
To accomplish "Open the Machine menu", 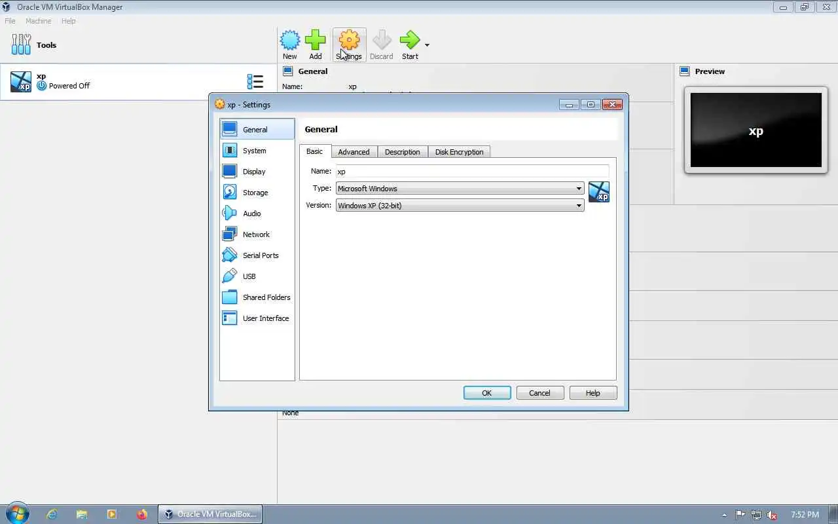I will tap(39, 21).
